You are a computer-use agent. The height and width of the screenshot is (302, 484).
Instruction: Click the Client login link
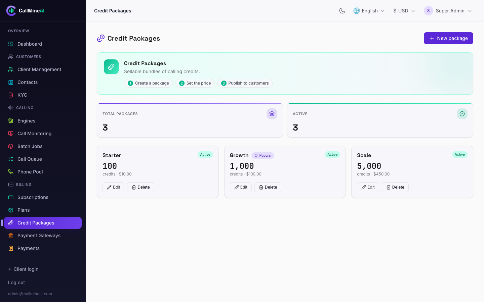coord(23,269)
